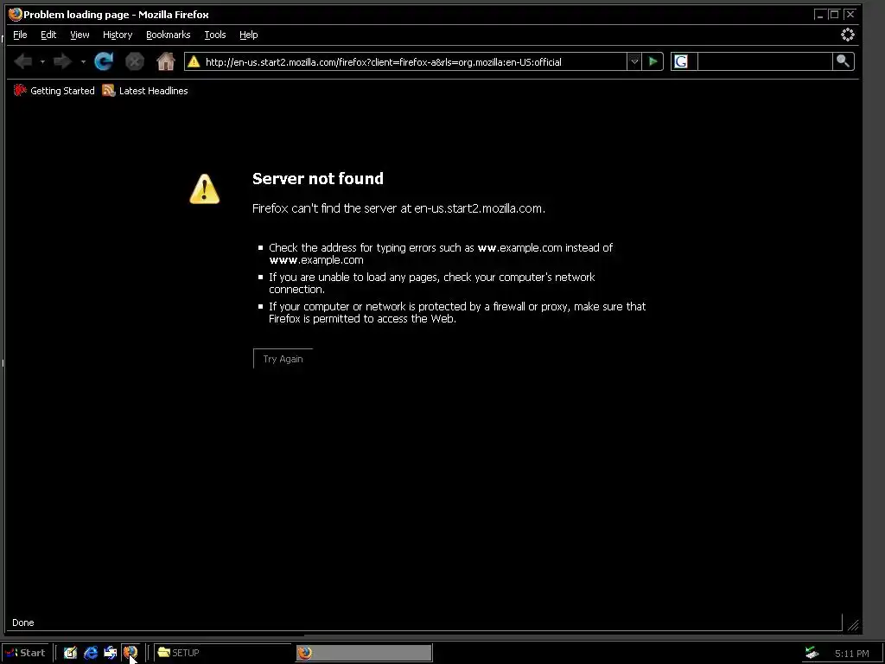The width and height of the screenshot is (885, 664).
Task: Click inside the URL address field
Action: coord(414,61)
